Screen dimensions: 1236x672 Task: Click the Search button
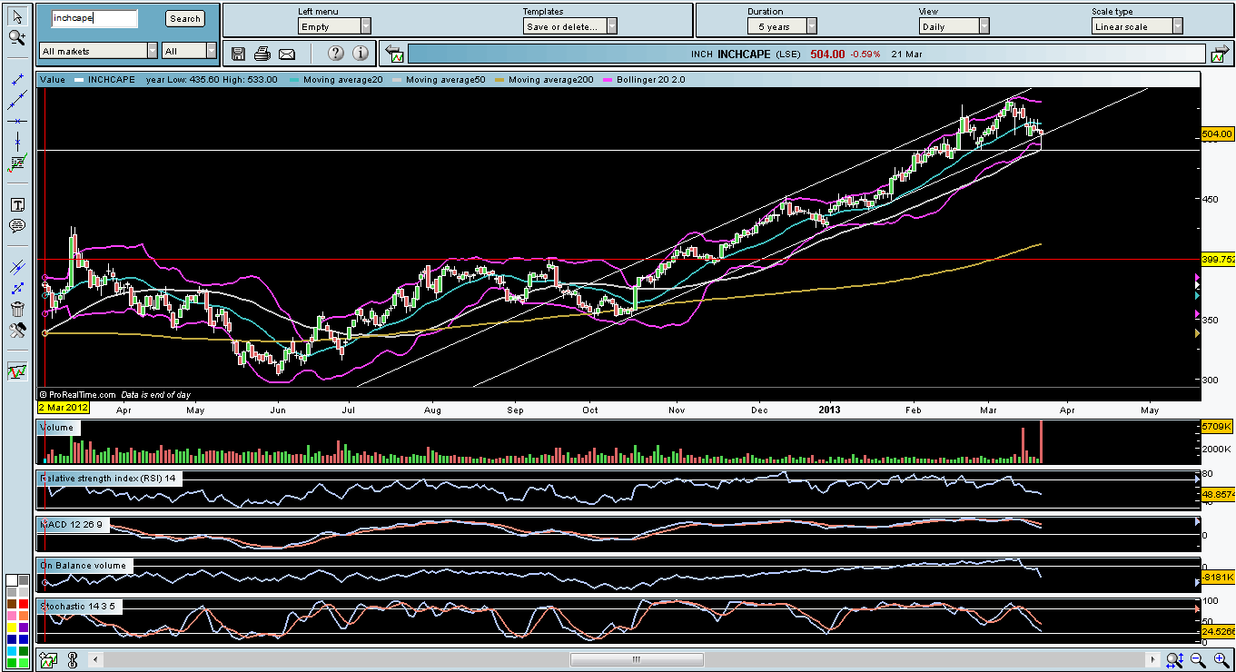tap(185, 18)
